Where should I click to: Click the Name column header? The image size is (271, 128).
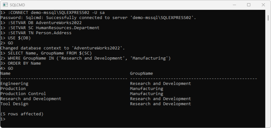pos(5,73)
